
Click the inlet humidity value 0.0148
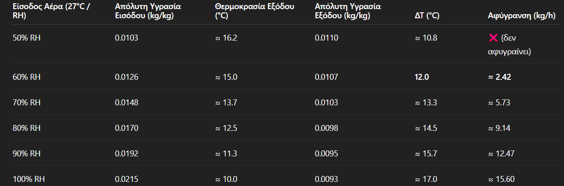(126, 103)
